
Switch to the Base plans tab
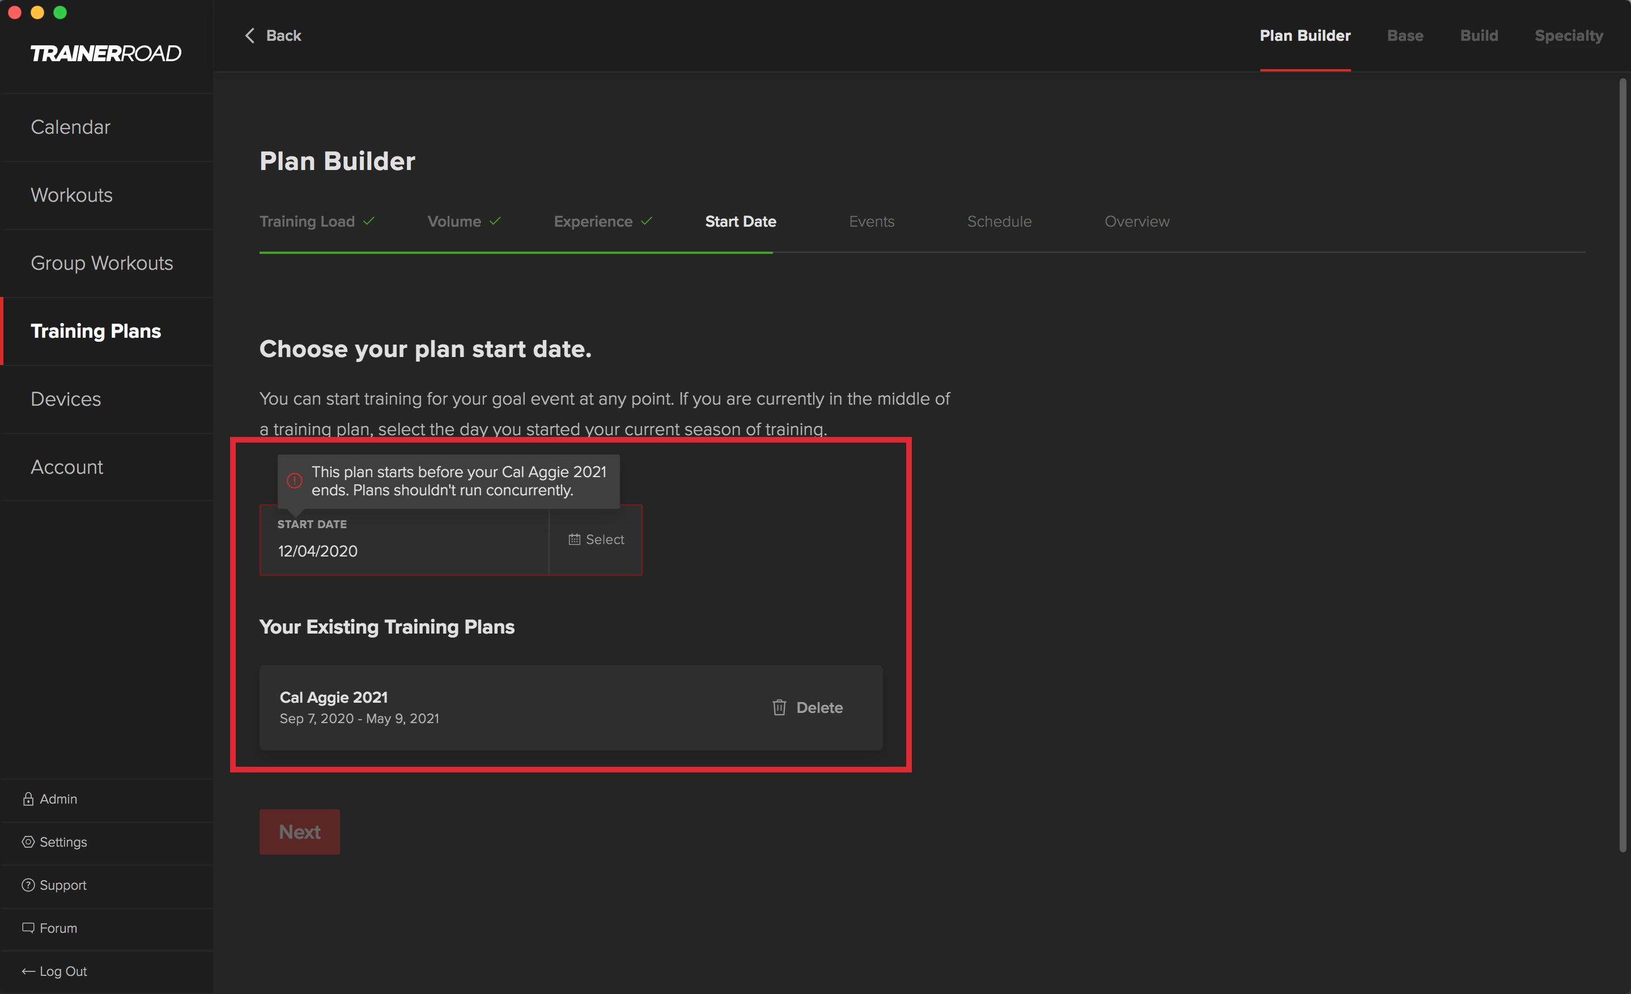1405,36
